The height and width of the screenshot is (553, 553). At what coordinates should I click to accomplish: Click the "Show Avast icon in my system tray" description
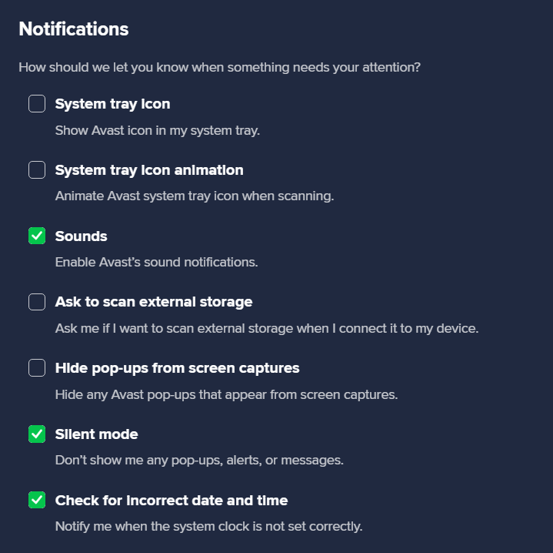pyautogui.click(x=157, y=130)
